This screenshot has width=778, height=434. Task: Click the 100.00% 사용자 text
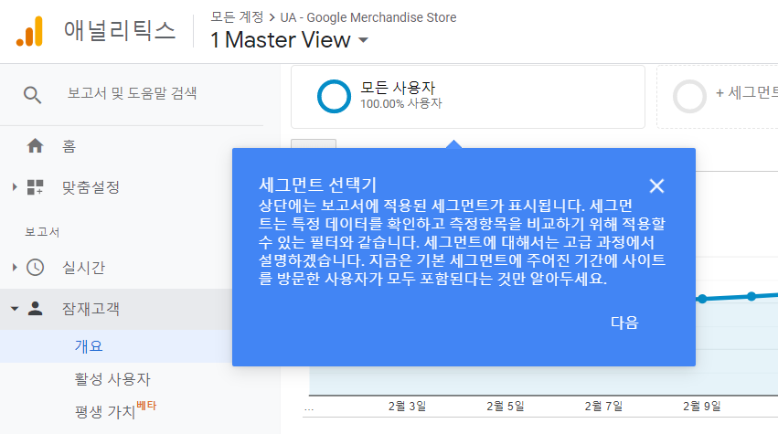[401, 103]
